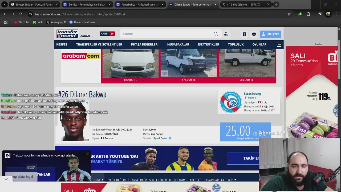The height and width of the screenshot is (192, 341).
Task: Open MÜSABAKALAR menu
Action: pos(178,45)
